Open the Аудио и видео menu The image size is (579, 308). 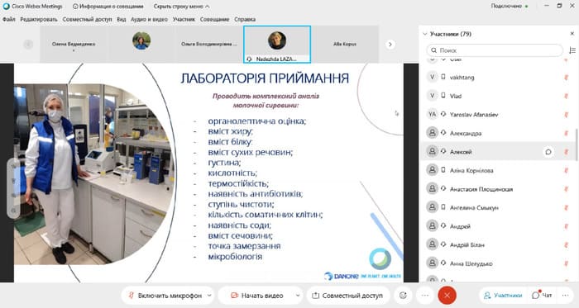tap(149, 19)
